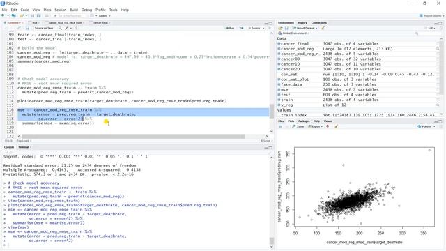The width and height of the screenshot is (446, 251).
Task: Expand the test data frame in Environment
Action: pos(279,95)
